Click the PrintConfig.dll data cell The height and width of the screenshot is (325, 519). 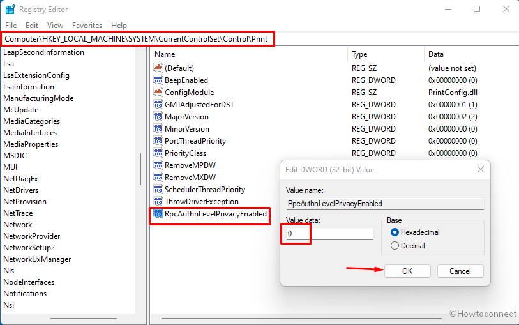(x=453, y=93)
